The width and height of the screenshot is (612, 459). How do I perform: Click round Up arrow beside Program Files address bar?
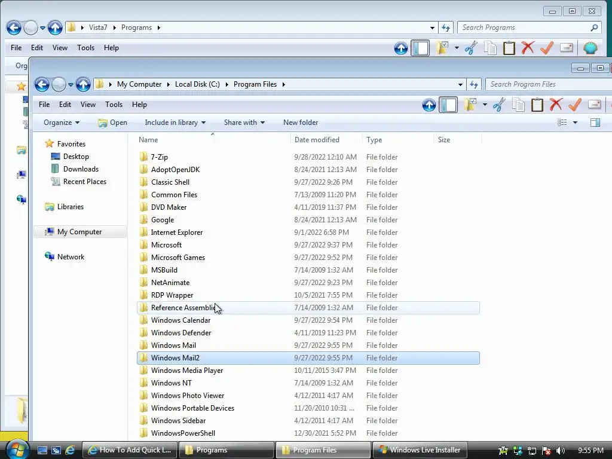tap(83, 84)
